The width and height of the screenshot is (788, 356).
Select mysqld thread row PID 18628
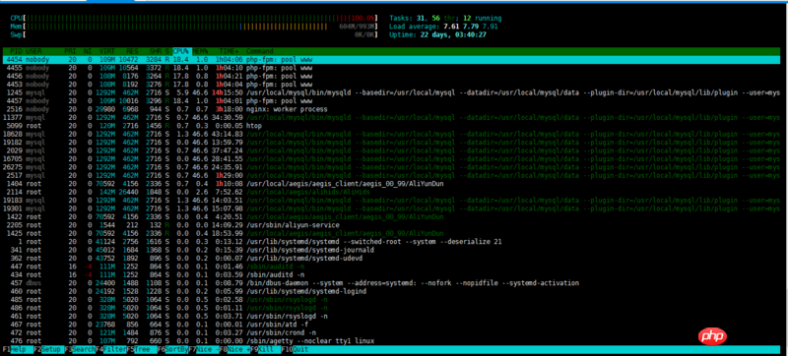pyautogui.click(x=392, y=134)
